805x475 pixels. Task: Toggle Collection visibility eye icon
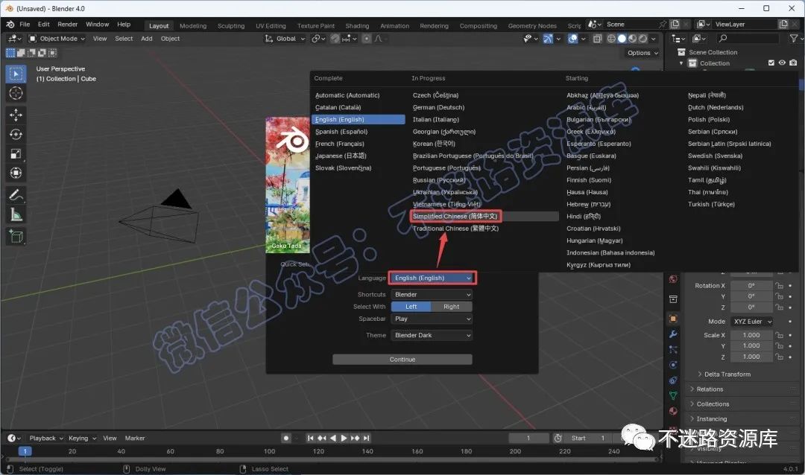pyautogui.click(x=782, y=63)
